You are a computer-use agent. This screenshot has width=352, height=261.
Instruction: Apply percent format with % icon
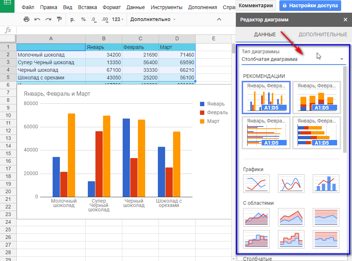[83, 19]
